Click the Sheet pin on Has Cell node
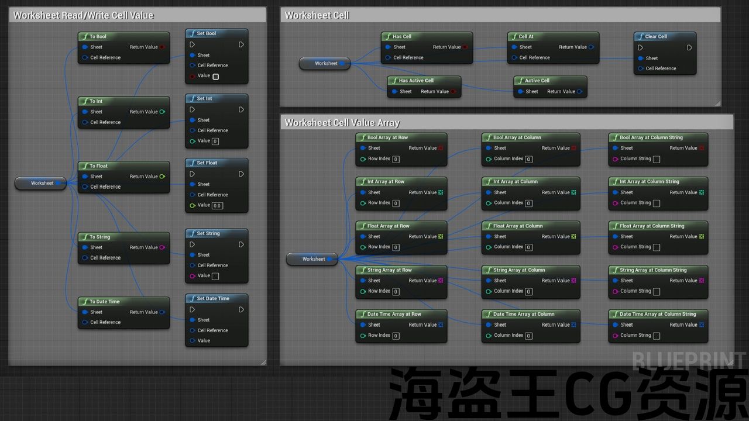 pyautogui.click(x=387, y=47)
